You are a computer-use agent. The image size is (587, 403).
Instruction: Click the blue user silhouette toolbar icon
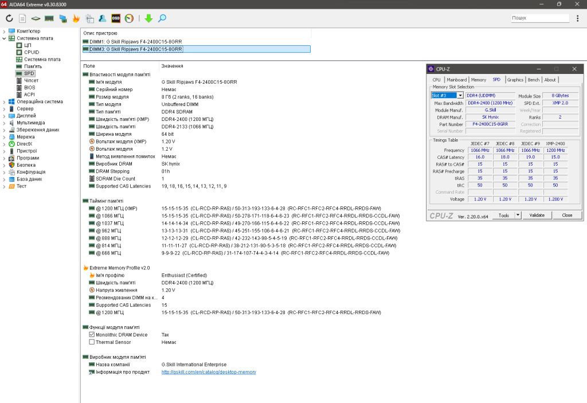coord(102,18)
